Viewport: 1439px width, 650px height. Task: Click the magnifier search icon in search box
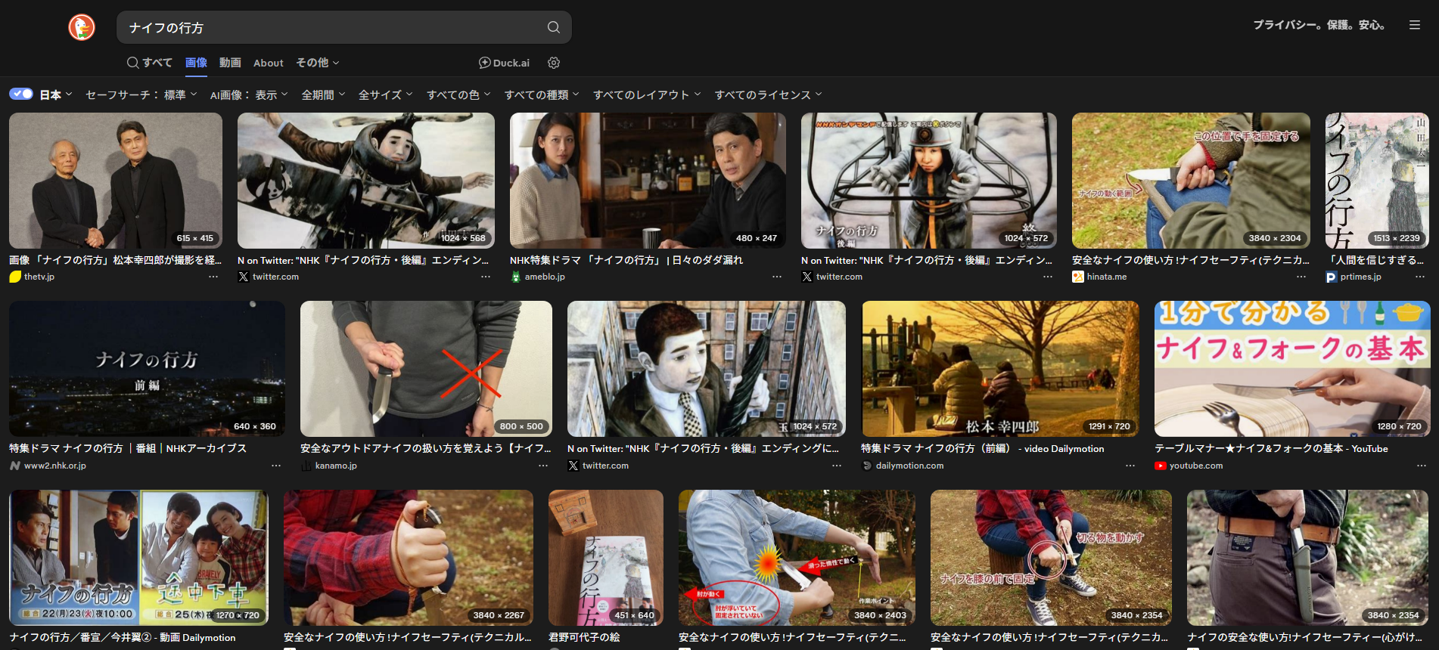tap(554, 27)
